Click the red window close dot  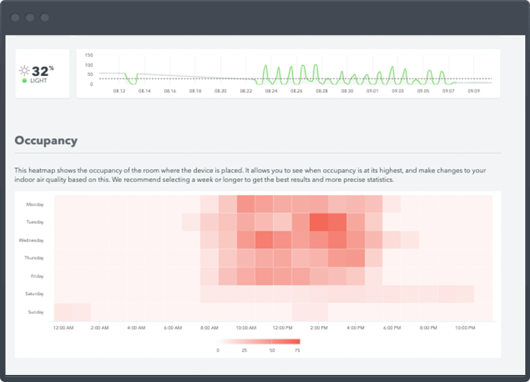[x=15, y=17]
